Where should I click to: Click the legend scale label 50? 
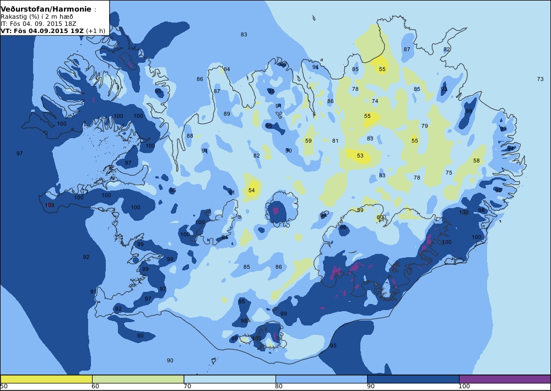4,387
